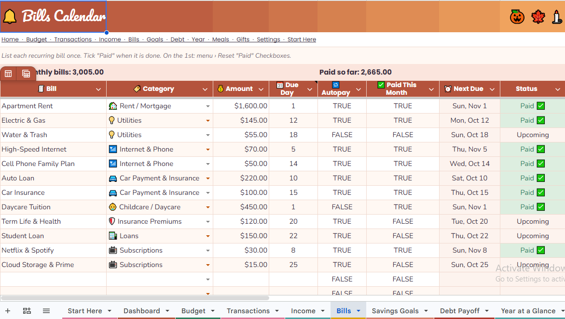Image resolution: width=565 pixels, height=319 pixels.
Task: Click the table view icon at left
Action: pyautogui.click(x=8, y=74)
